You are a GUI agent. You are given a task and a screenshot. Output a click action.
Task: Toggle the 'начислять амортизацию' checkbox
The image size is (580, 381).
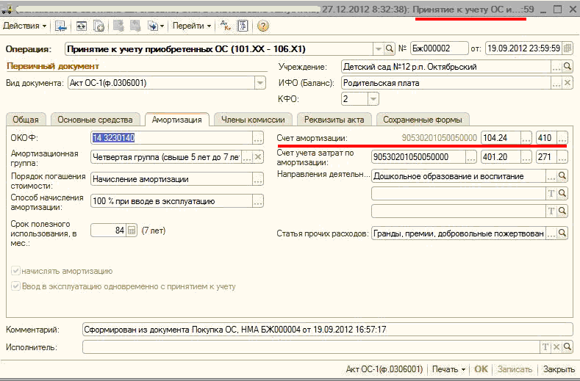(15, 271)
